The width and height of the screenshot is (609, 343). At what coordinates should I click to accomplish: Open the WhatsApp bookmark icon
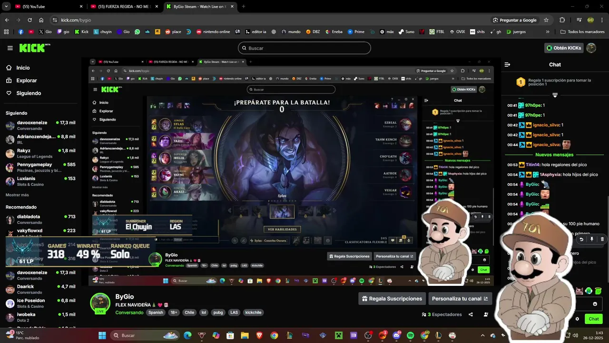click(x=138, y=32)
